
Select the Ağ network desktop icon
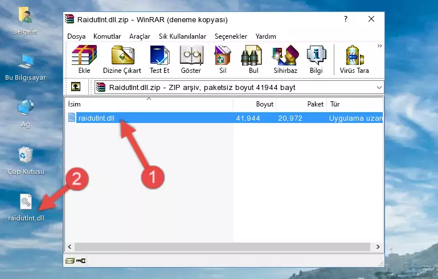tap(26, 113)
